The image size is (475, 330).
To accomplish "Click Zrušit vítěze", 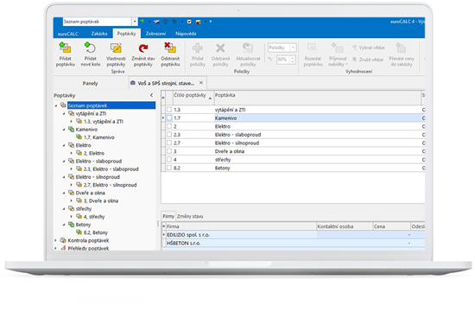I will click(x=368, y=60).
